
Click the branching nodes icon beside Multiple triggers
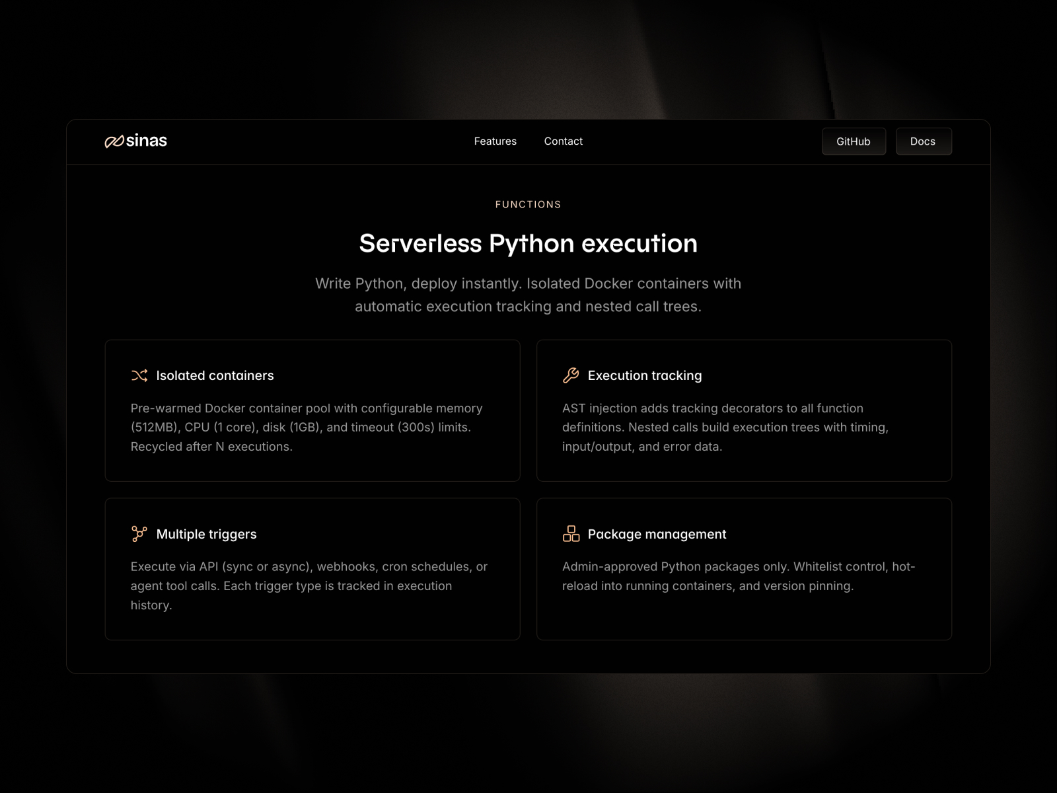coord(139,534)
